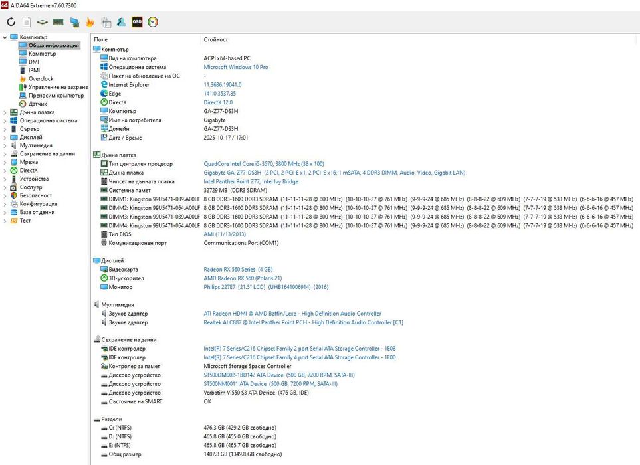The image size is (640, 465).
Task: Open the Gigabyte GA-Z77-DS3H motherboard link
Action: point(334,173)
